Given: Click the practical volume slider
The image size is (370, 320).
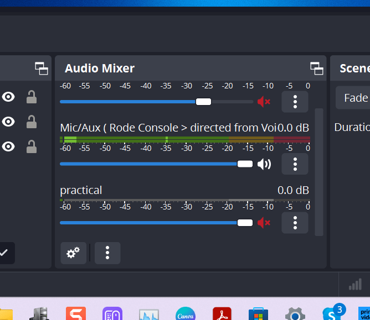Looking at the screenshot, I should (156, 223).
